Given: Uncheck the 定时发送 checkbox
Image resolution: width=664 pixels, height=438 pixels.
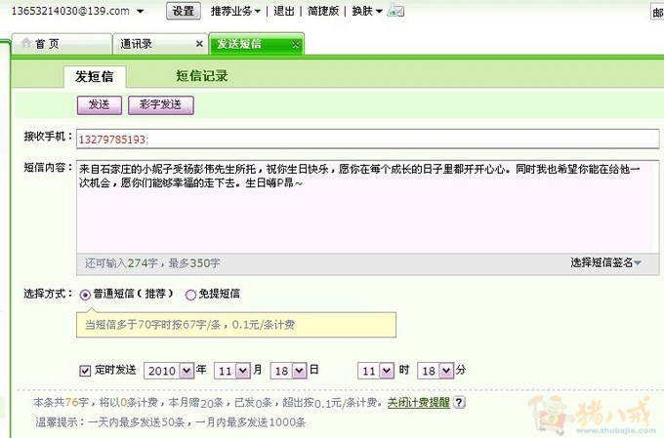Looking at the screenshot, I should pyautogui.click(x=85, y=371).
